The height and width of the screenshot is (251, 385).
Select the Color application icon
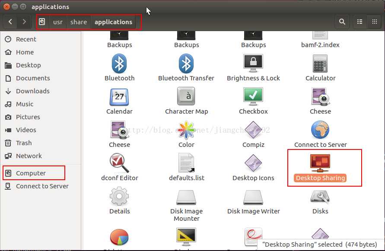(186, 130)
